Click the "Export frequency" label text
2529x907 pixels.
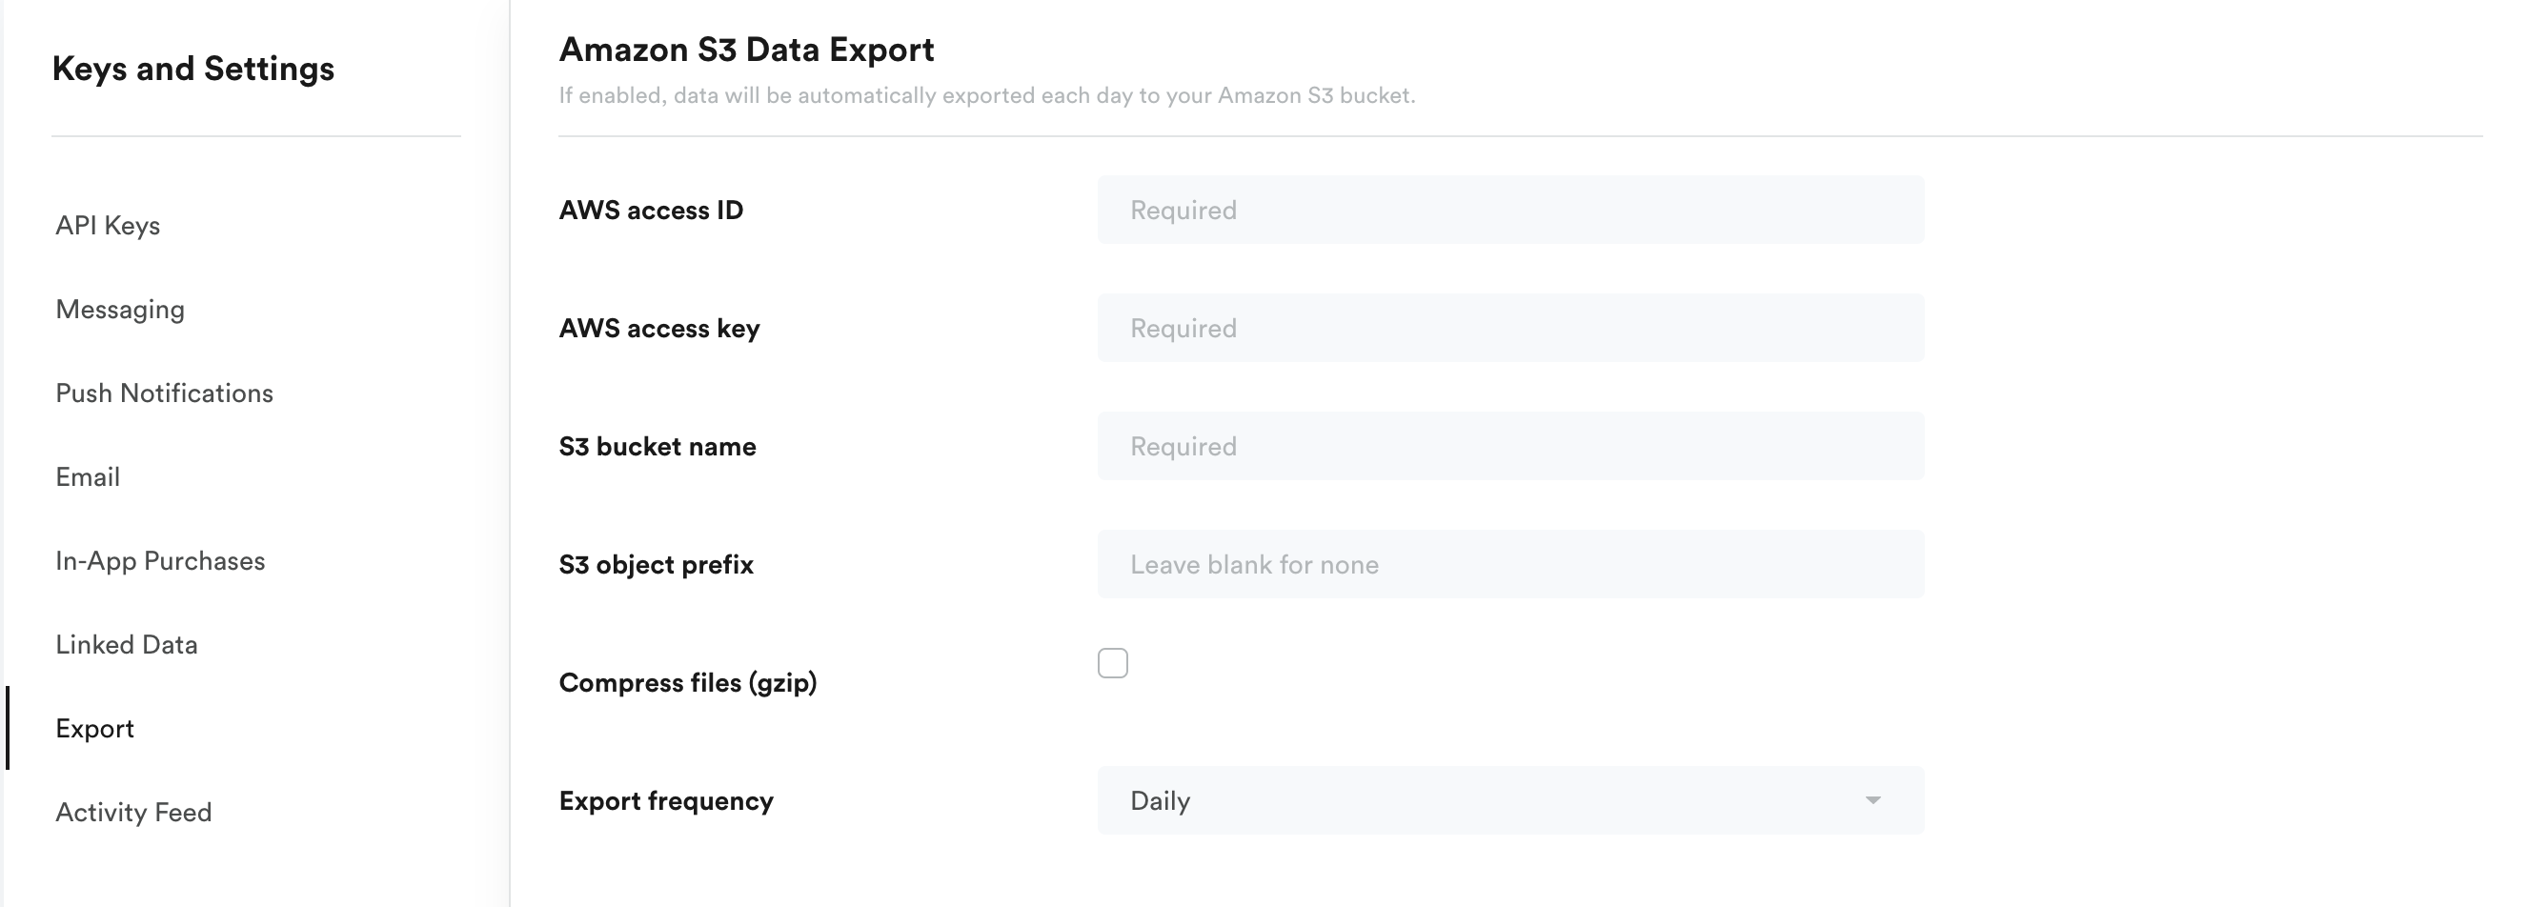[666, 801]
